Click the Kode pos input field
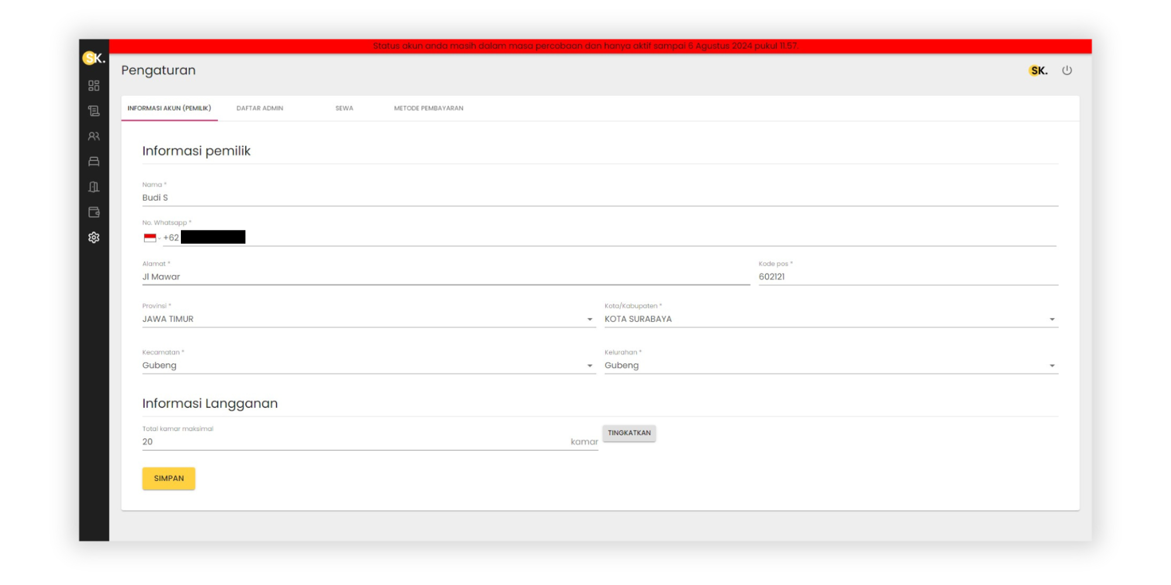Image resolution: width=1171 pixels, height=585 pixels. point(908,277)
